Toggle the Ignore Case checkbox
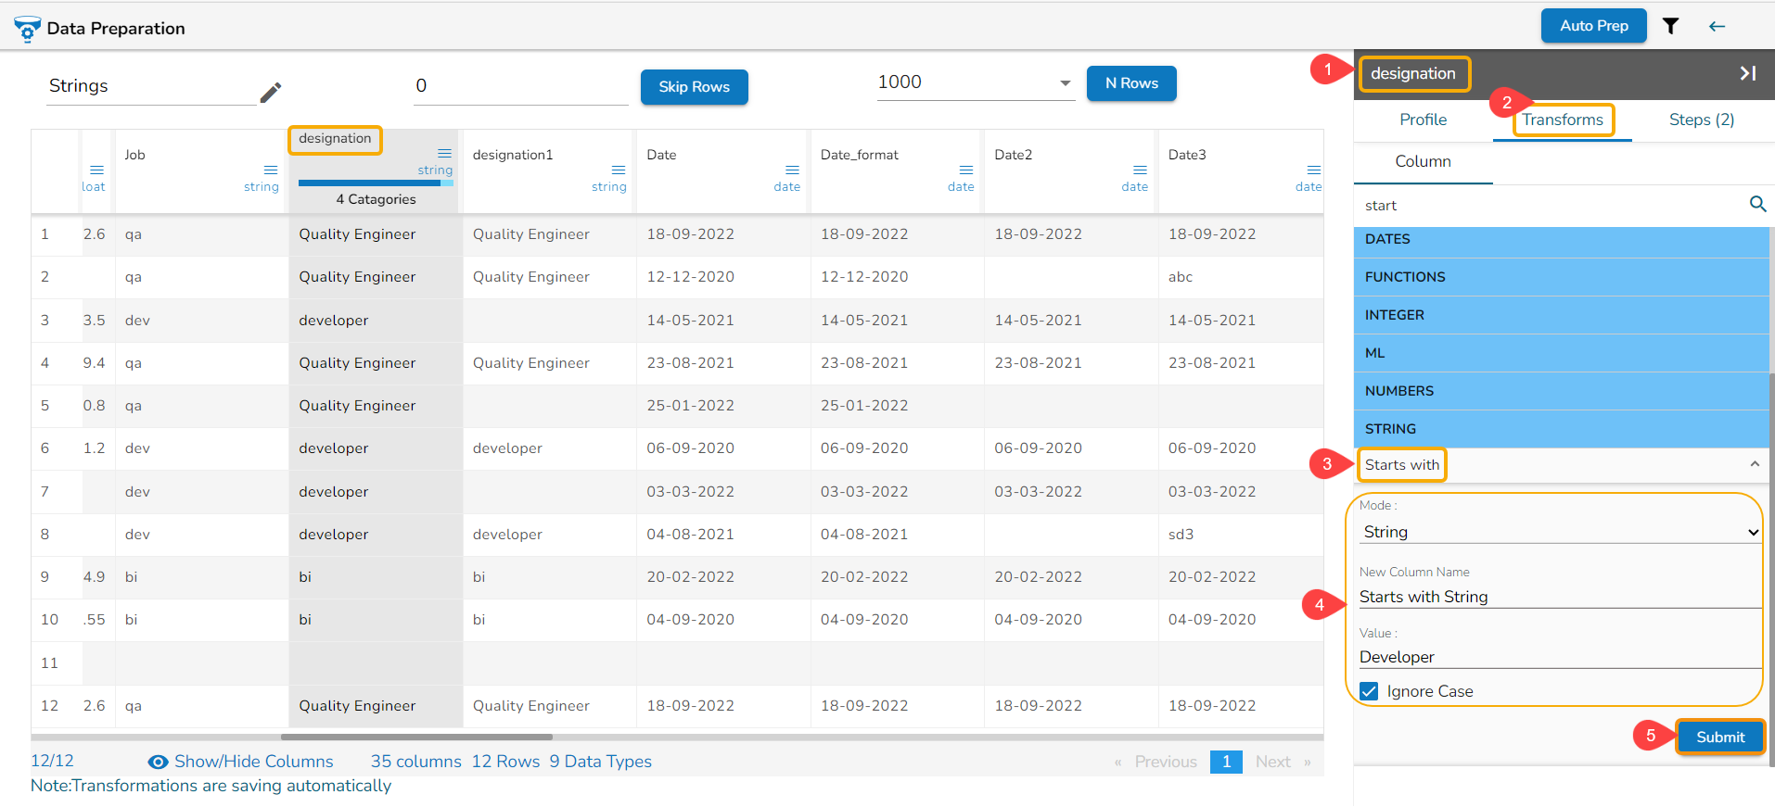 click(x=1369, y=691)
